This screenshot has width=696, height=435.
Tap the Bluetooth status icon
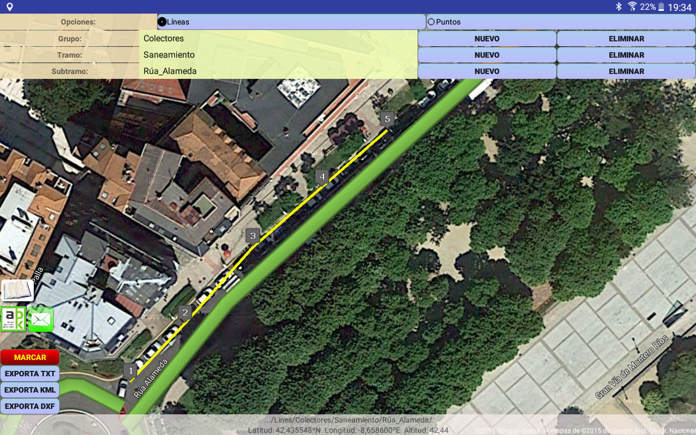(x=618, y=7)
